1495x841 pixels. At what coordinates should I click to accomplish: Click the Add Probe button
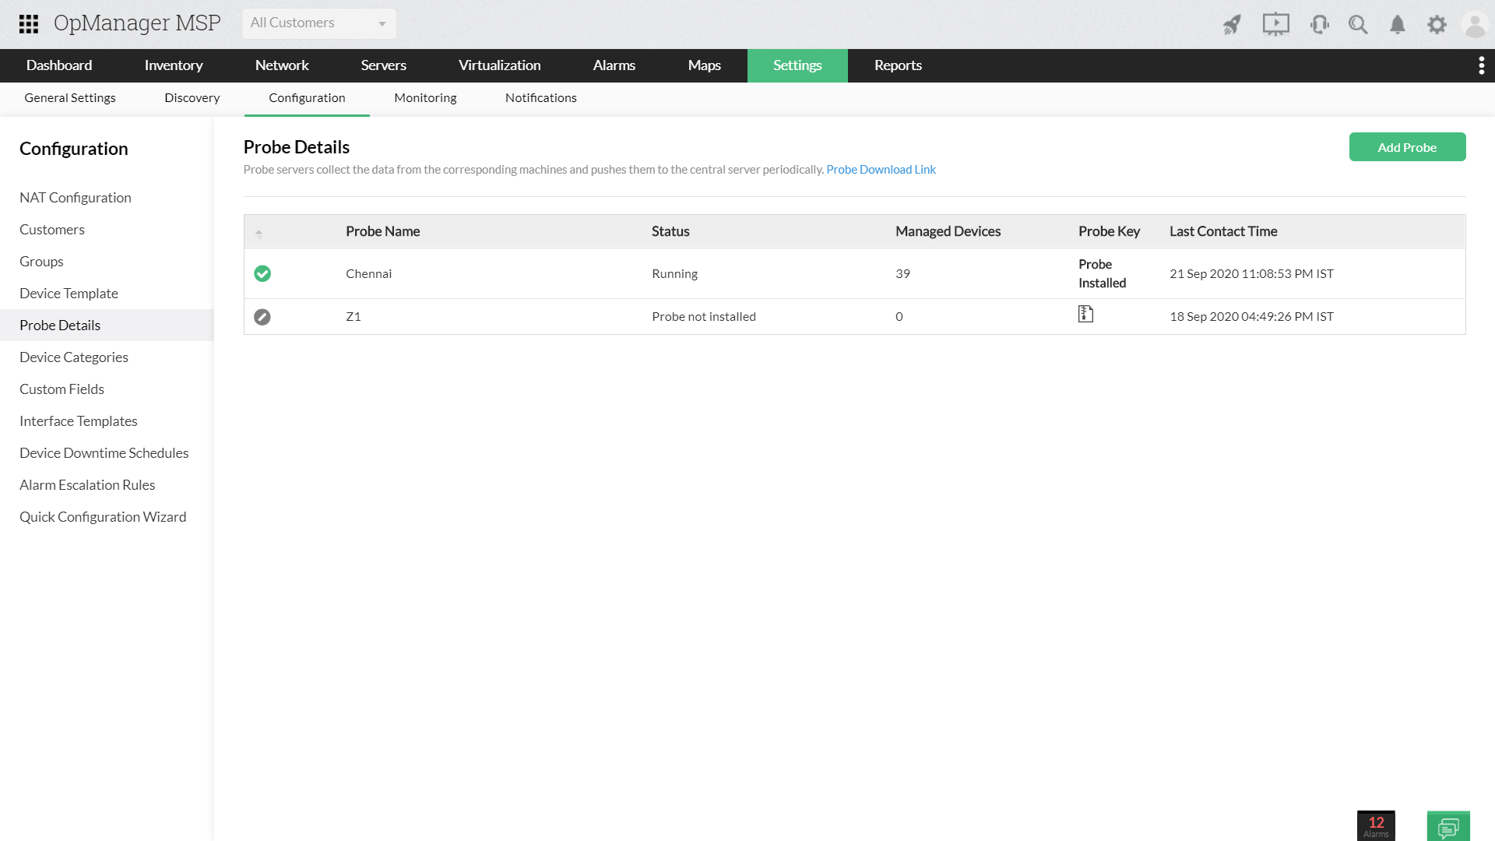[x=1407, y=147]
